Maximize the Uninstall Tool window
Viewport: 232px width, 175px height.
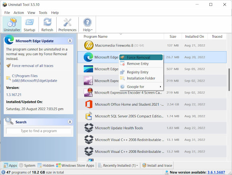211,5
